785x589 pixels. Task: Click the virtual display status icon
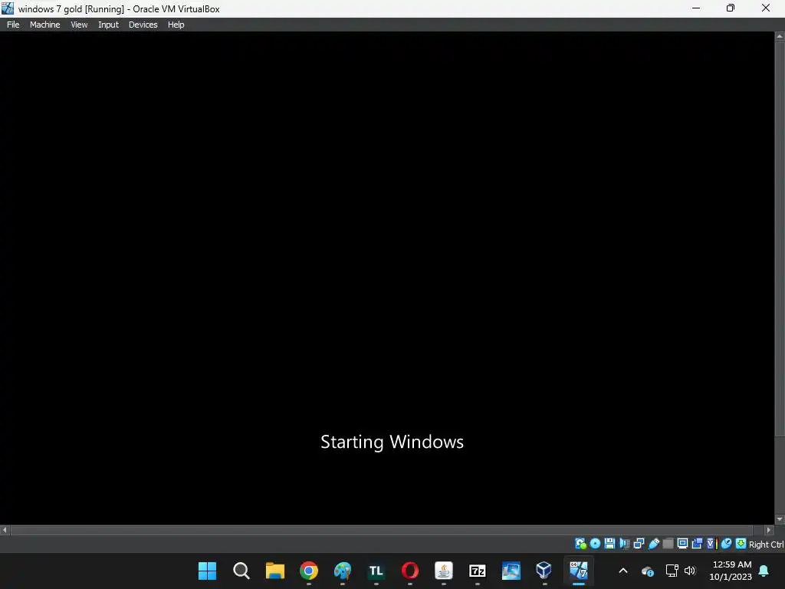[682, 544]
